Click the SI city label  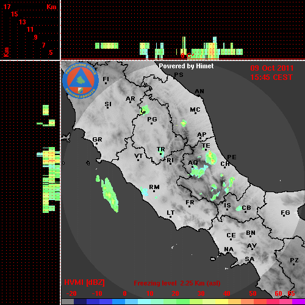(x=108, y=104)
